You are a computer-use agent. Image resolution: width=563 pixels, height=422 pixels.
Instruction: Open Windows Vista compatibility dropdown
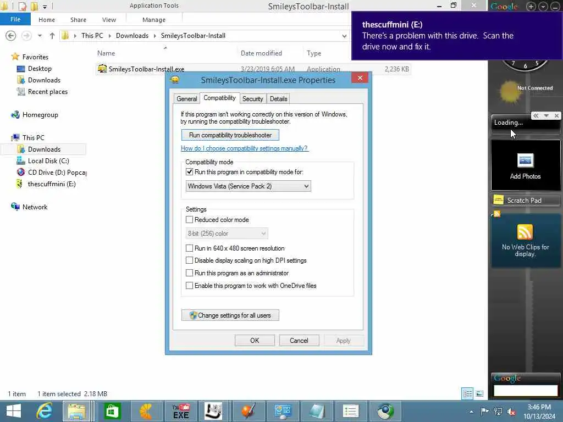[248, 186]
